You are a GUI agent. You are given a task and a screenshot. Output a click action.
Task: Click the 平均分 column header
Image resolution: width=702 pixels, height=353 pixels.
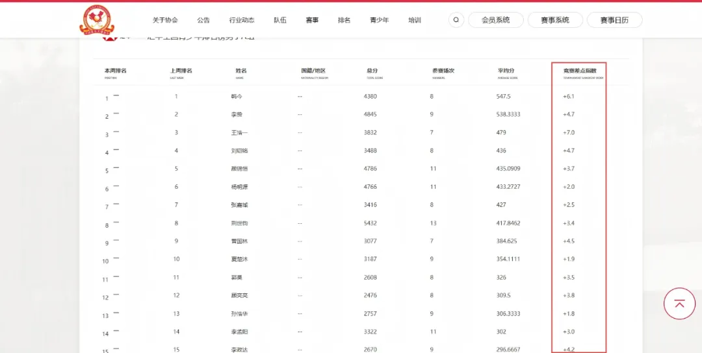pos(506,71)
